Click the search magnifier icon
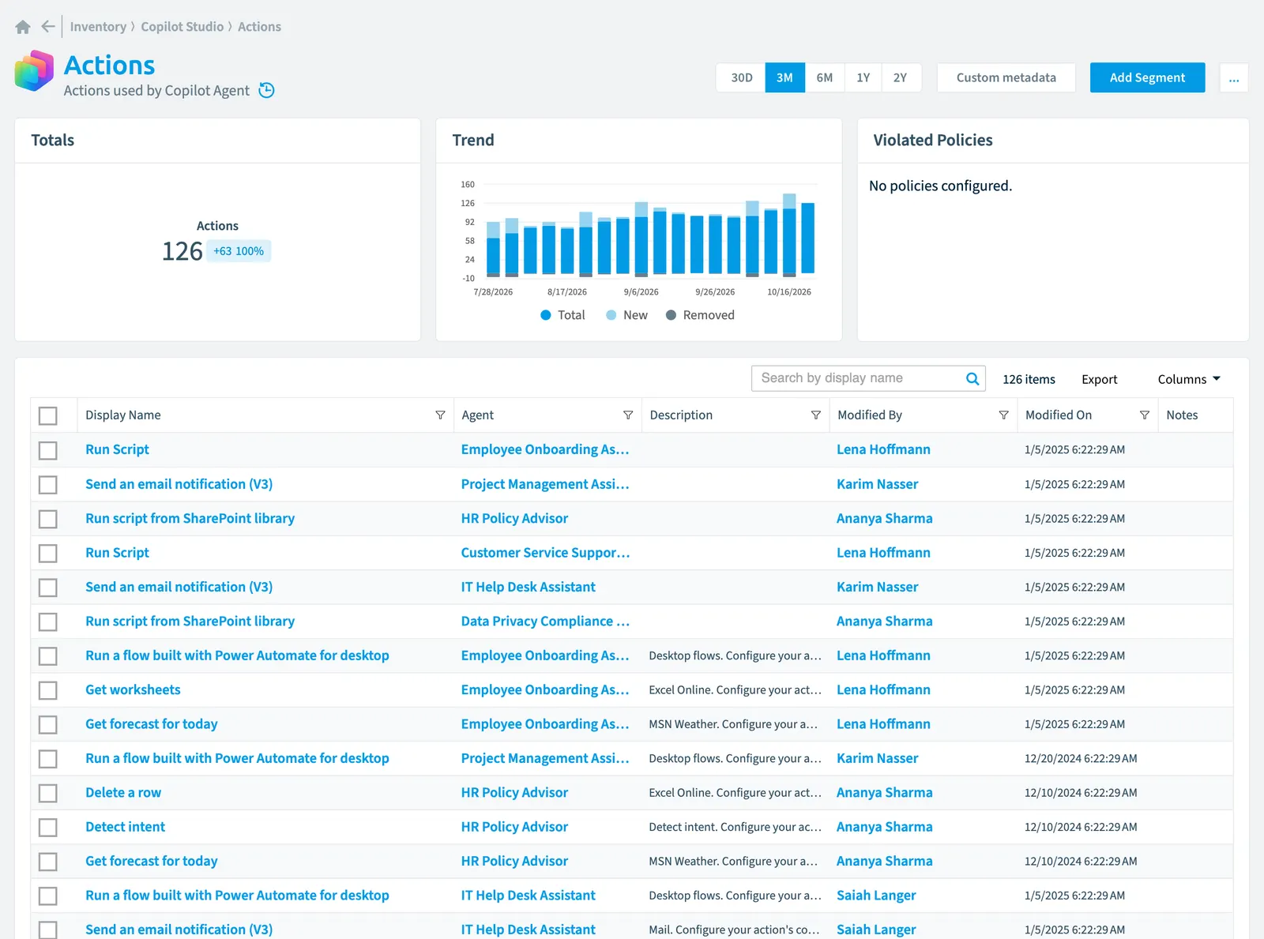The height and width of the screenshot is (939, 1264). click(972, 379)
